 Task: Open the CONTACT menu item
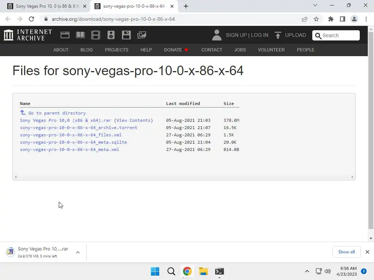(211, 50)
